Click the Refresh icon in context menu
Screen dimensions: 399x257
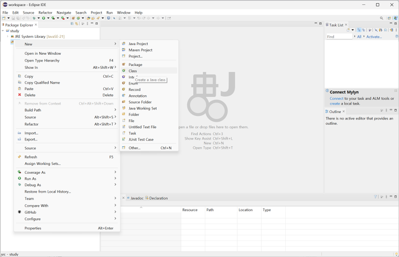(20, 157)
